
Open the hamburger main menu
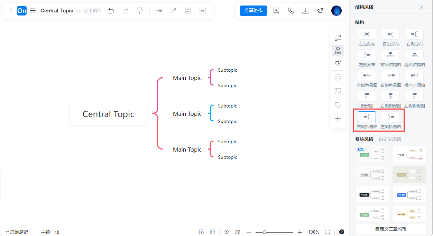33,11
